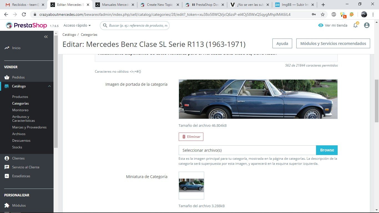Open the notifications bell icon
The height and width of the screenshot is (213, 379).
point(355,25)
